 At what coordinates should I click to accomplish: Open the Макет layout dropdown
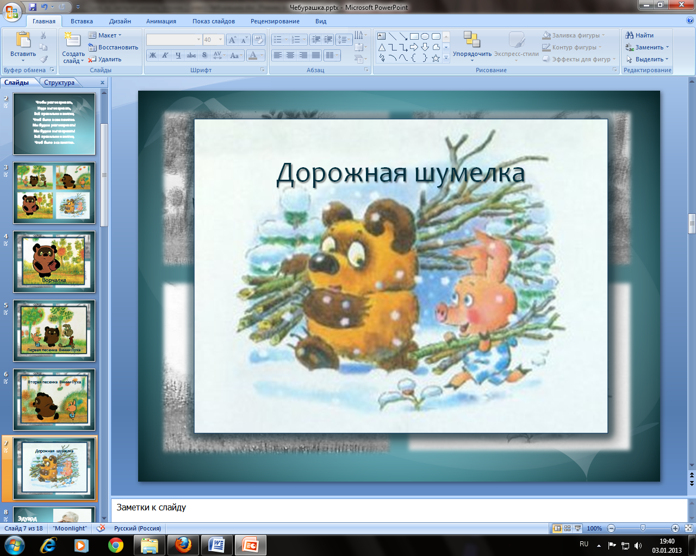click(x=105, y=35)
